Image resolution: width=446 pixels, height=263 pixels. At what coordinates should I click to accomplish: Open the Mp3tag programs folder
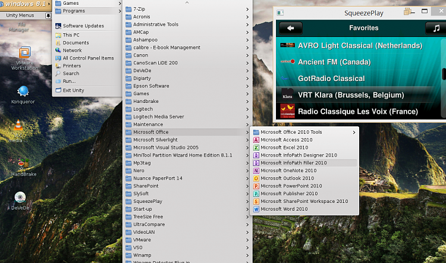pyautogui.click(x=187, y=163)
